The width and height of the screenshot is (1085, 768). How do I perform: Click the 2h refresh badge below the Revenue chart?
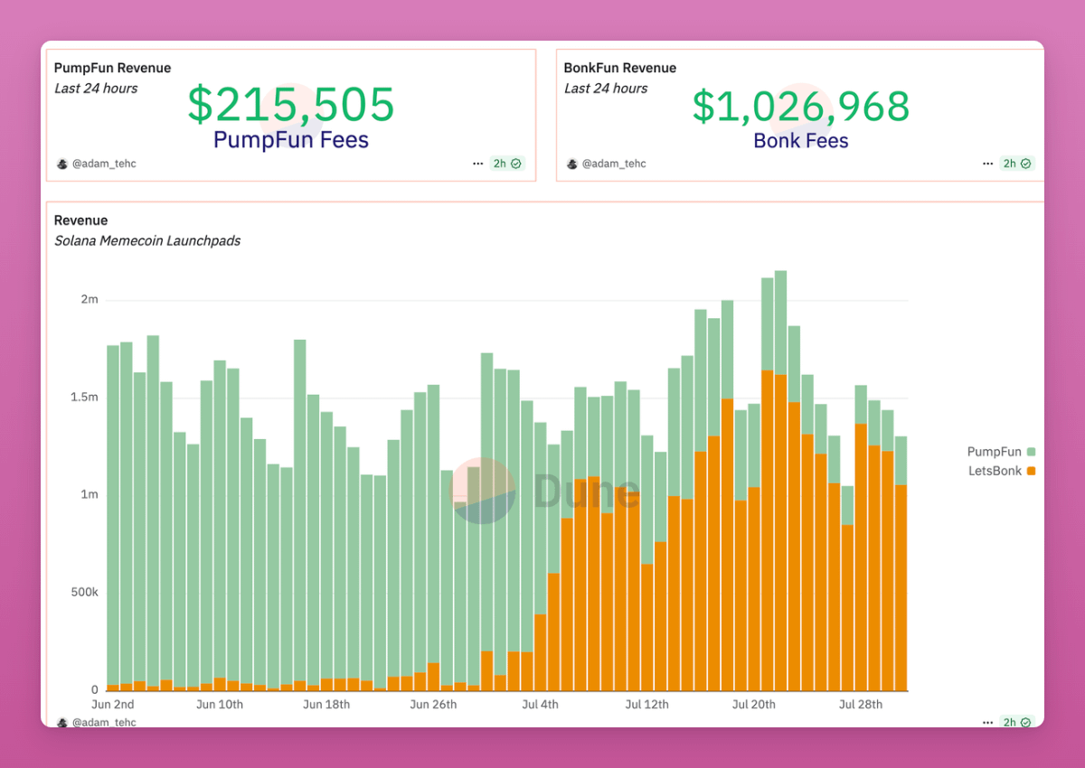click(1017, 722)
